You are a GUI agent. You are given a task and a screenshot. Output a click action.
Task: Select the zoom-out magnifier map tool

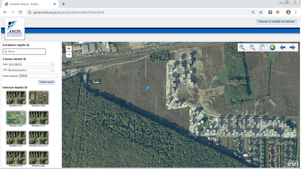click(253, 47)
